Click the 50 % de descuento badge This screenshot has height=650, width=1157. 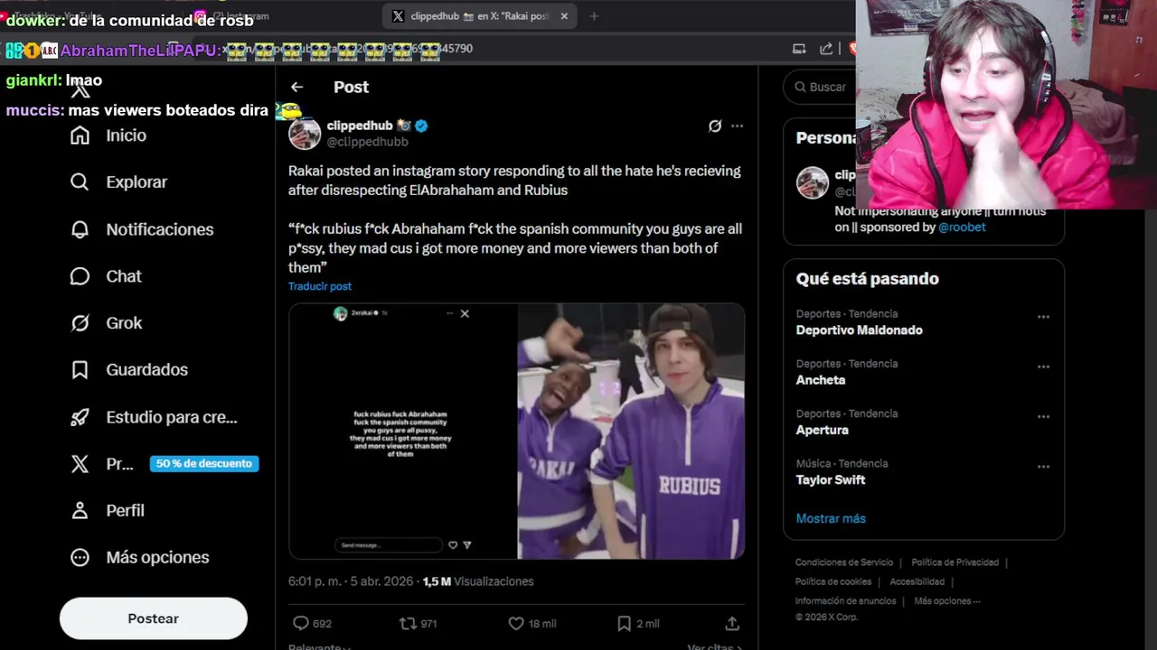click(x=204, y=463)
